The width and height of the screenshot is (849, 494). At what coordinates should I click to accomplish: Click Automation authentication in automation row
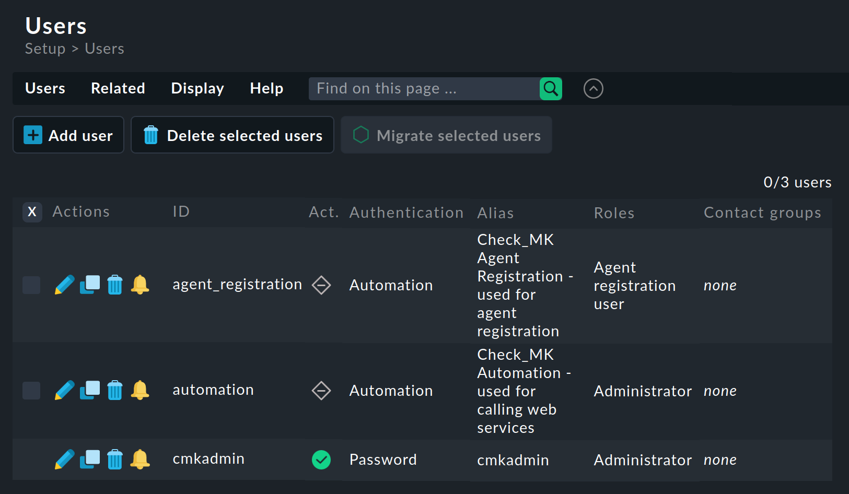pyautogui.click(x=391, y=391)
